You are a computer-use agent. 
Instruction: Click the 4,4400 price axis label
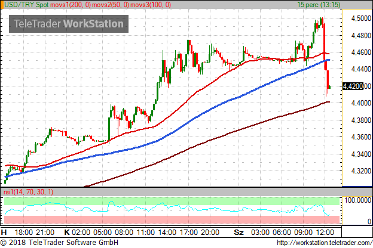click(x=361, y=69)
